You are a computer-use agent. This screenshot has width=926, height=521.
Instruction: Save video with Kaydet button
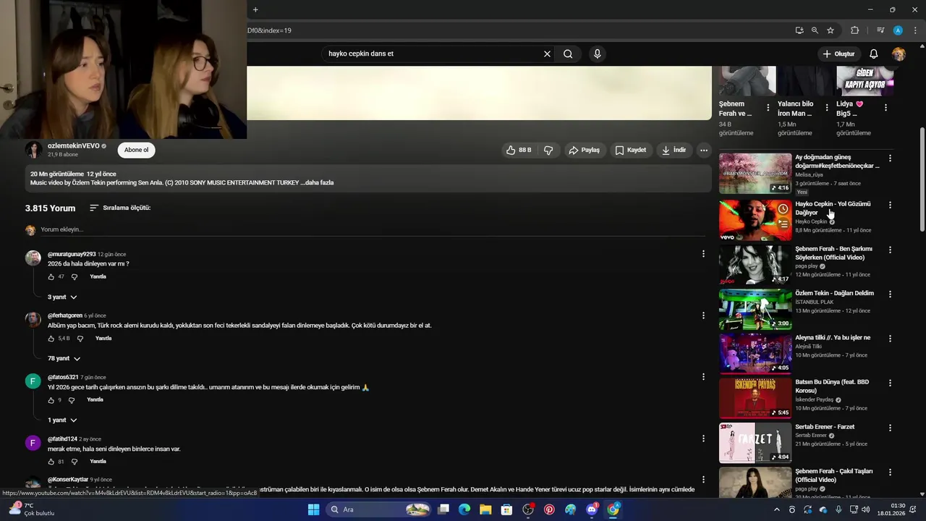click(631, 150)
